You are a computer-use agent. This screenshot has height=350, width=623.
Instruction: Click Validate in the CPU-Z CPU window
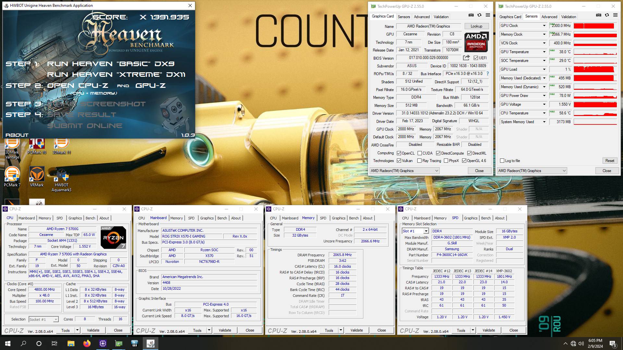point(93,330)
